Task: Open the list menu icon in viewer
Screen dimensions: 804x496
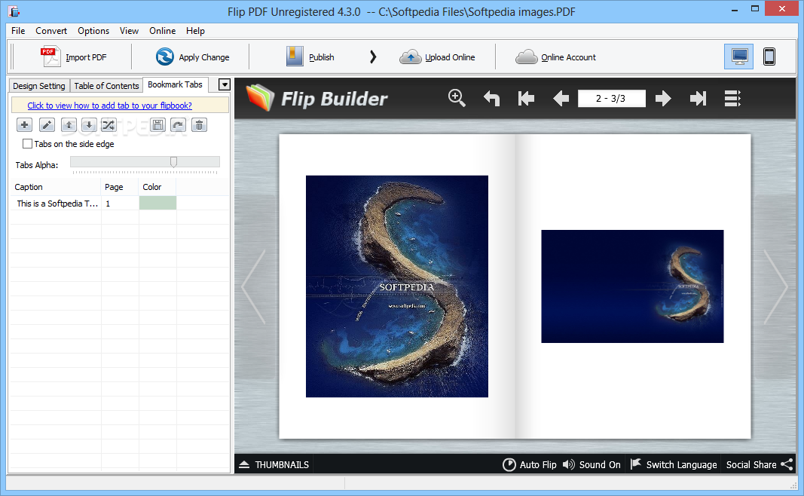Action: click(x=732, y=98)
